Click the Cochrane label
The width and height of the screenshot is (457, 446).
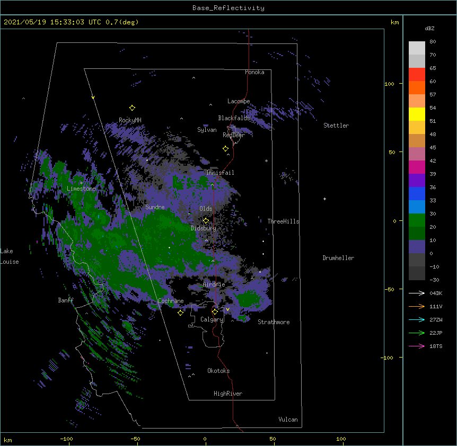[171, 301]
